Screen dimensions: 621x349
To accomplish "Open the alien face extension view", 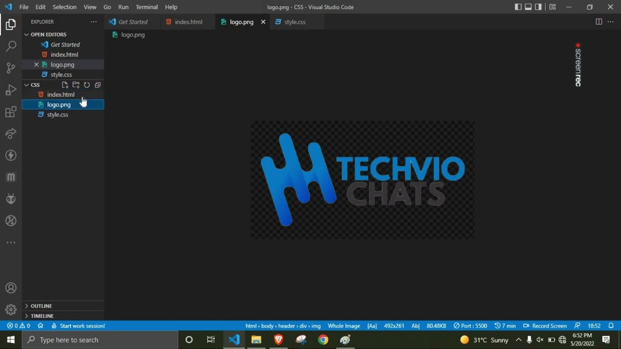I will click(x=11, y=199).
